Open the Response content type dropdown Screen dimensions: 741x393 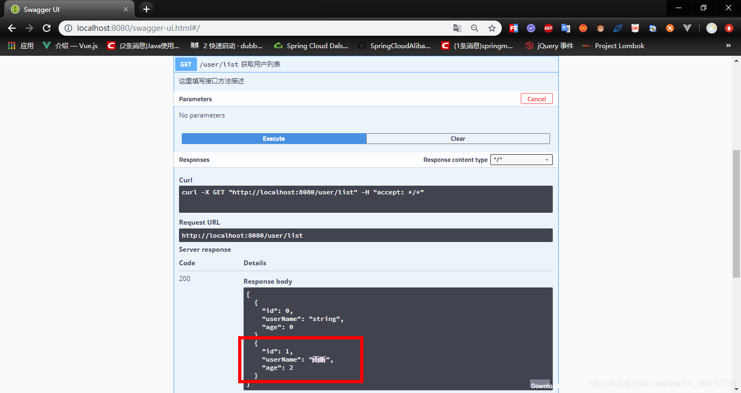[x=521, y=160]
